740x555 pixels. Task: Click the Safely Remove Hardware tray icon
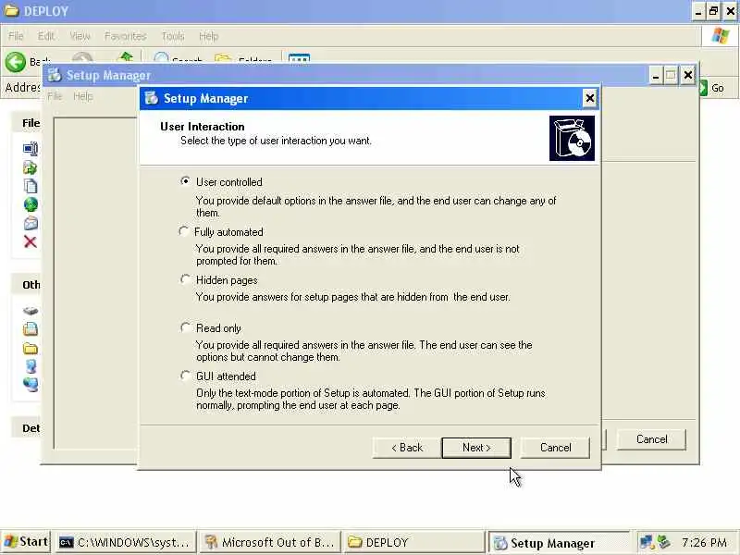[663, 542]
